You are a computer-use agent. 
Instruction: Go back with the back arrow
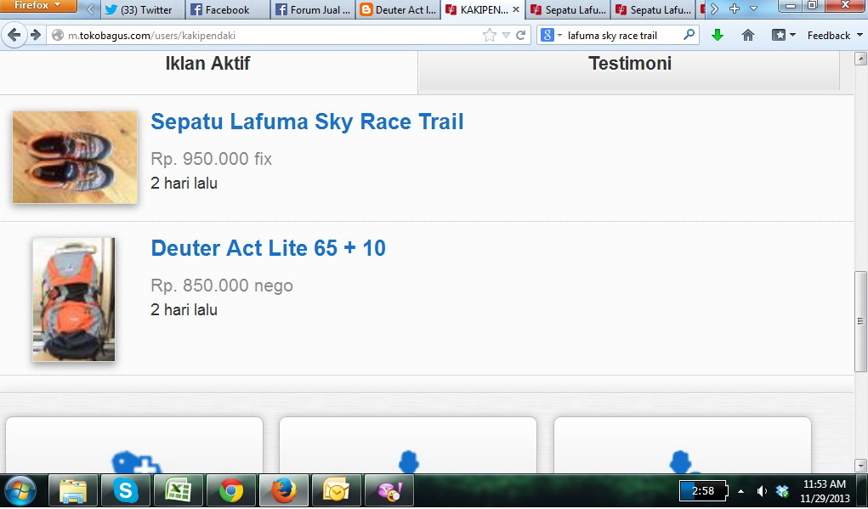[x=14, y=36]
